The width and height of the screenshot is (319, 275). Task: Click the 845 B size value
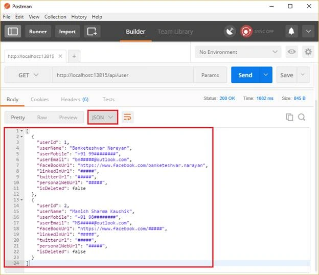pos(300,98)
